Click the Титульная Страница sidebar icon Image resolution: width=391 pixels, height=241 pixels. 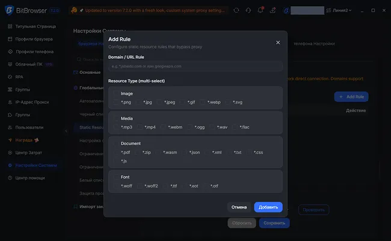(x=10, y=26)
